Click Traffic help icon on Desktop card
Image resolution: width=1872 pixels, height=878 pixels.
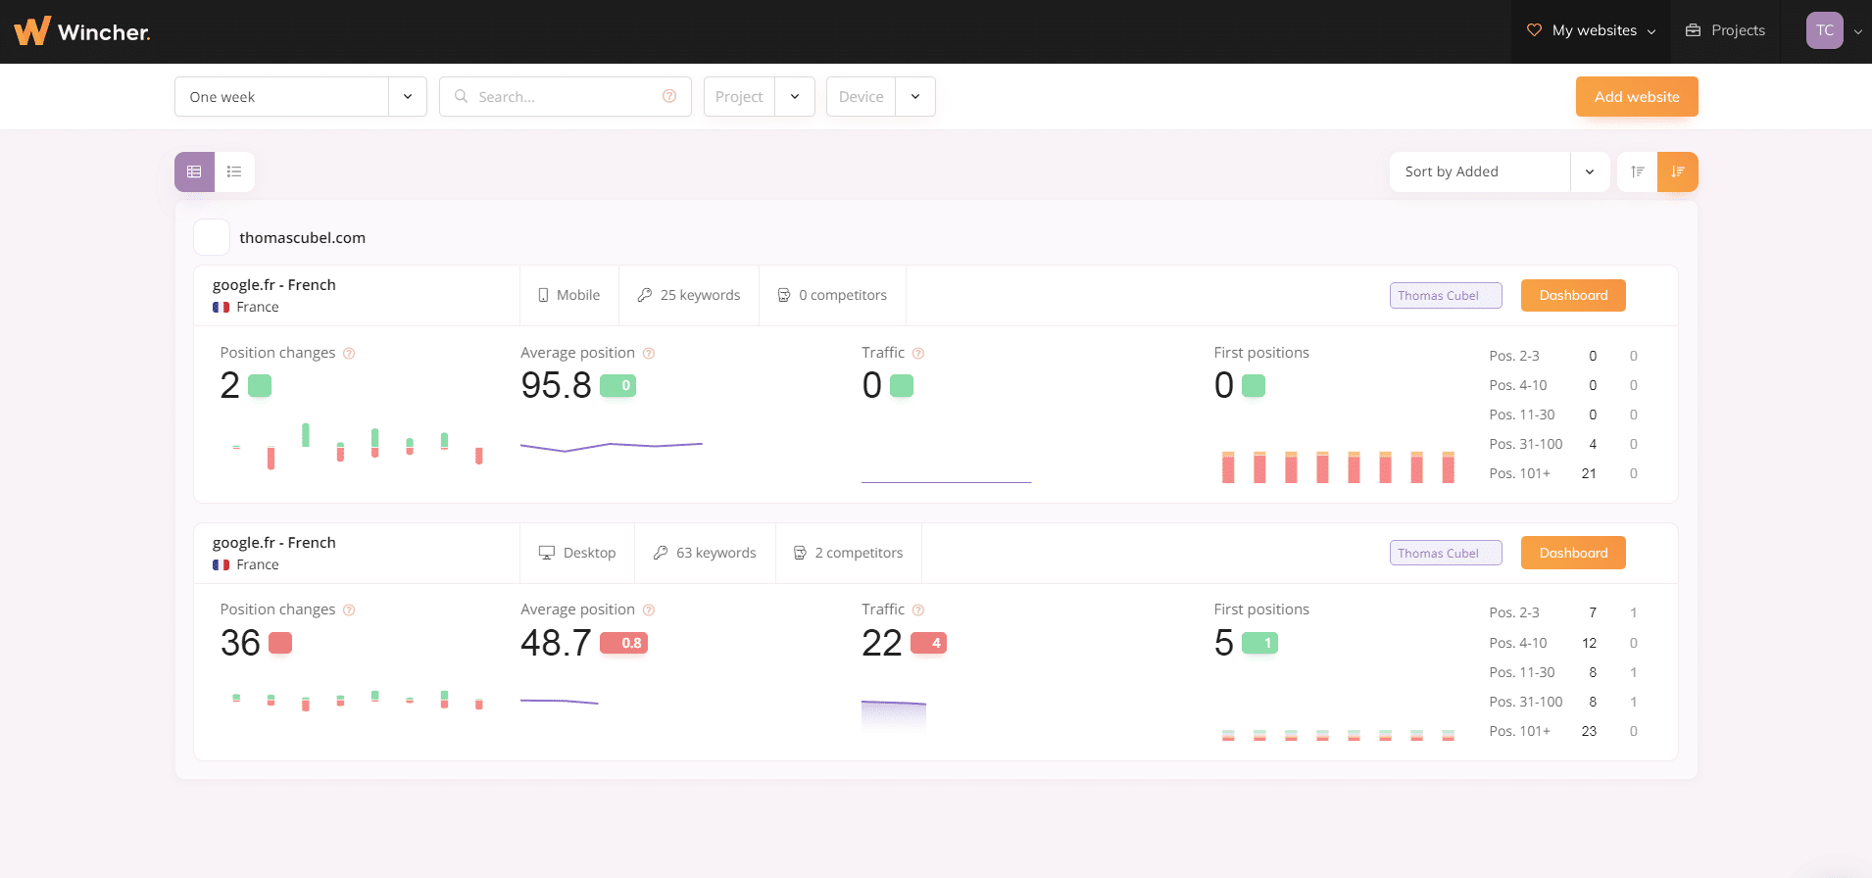tap(918, 610)
